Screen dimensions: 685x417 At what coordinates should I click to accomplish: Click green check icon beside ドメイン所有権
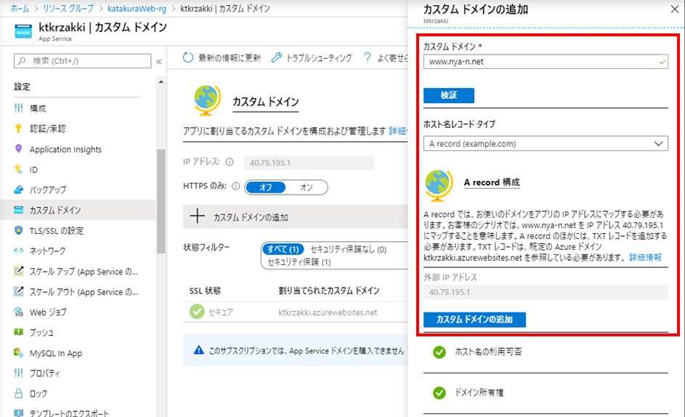(x=439, y=393)
